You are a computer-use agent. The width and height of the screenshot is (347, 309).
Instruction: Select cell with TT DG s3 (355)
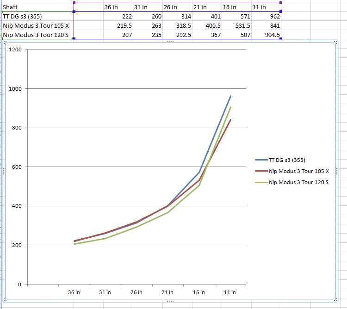click(37, 16)
